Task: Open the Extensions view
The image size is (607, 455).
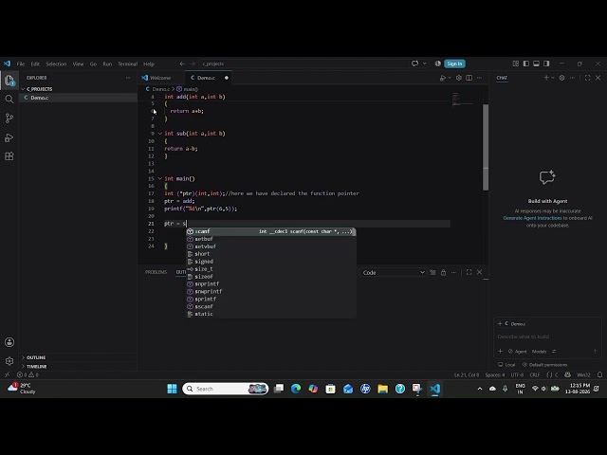Action: point(9,156)
